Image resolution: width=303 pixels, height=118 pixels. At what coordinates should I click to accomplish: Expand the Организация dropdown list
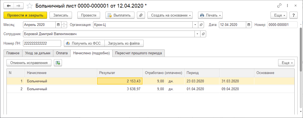point(196,25)
